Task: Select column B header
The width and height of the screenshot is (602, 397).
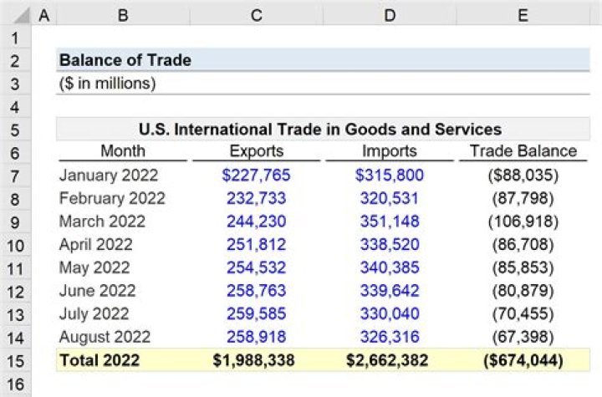Action: point(123,15)
